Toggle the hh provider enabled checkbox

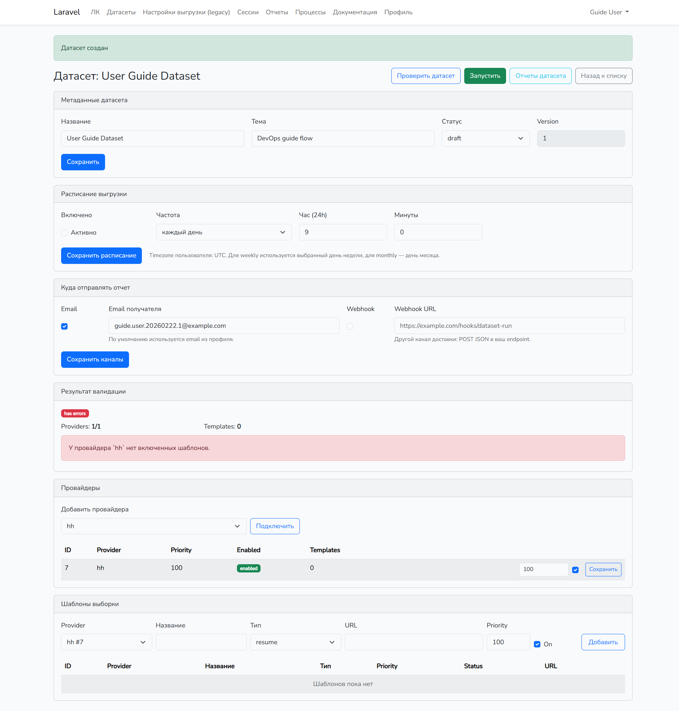[x=575, y=570]
